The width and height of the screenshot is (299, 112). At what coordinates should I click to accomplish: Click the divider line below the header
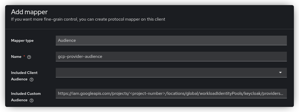149,29
